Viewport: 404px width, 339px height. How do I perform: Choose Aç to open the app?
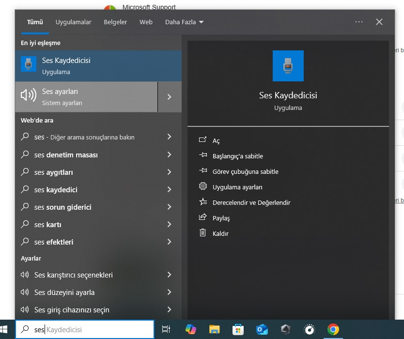coord(216,140)
